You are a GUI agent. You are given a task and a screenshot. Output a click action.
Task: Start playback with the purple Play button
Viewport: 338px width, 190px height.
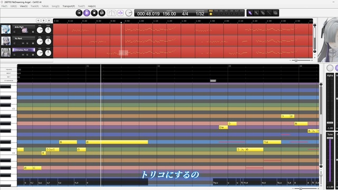[87, 13]
